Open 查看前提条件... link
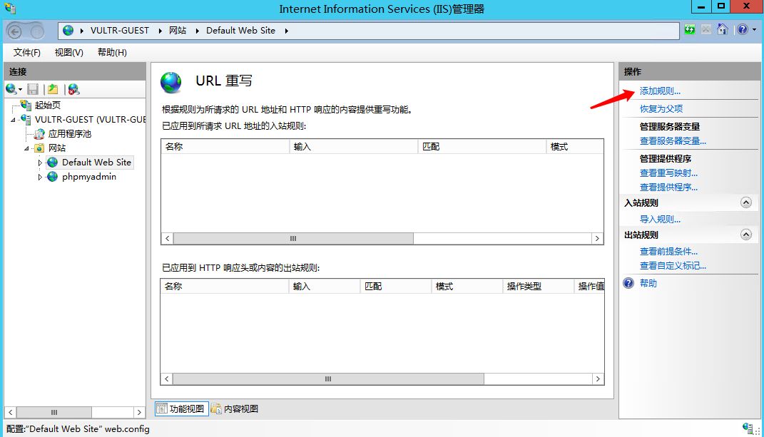 coord(668,252)
